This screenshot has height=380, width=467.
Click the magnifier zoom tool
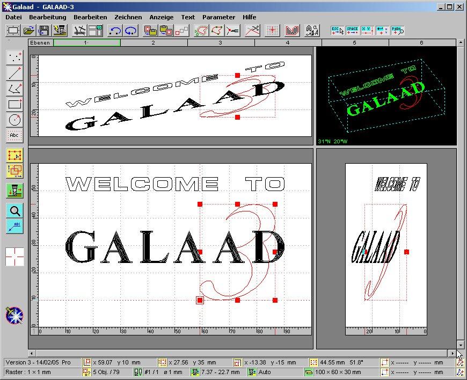(14, 210)
